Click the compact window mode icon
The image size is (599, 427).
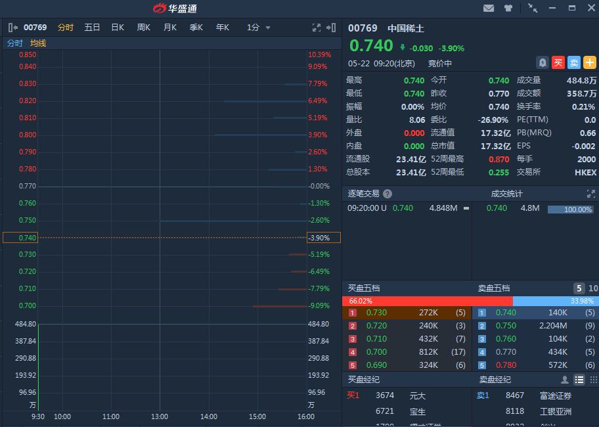point(533,9)
